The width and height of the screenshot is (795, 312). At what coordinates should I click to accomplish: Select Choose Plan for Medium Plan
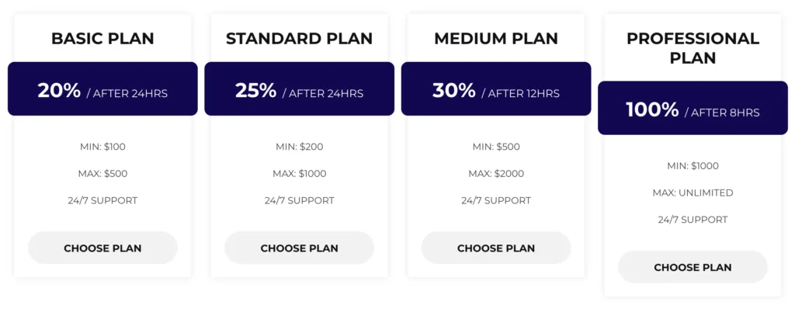pyautogui.click(x=496, y=248)
